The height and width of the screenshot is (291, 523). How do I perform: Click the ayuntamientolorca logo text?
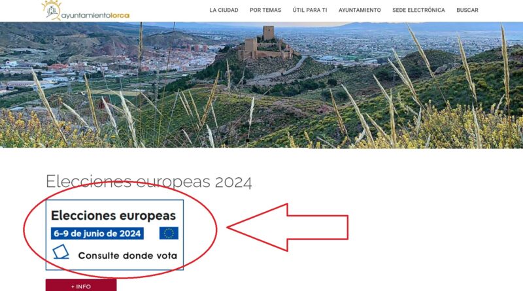95,15
